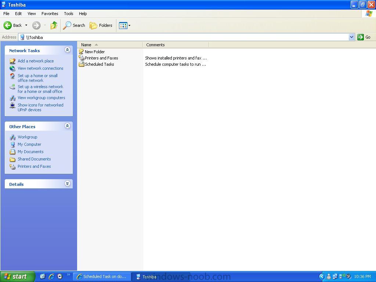Open the File menu
This screenshot has height=282, width=376.
(x=6, y=14)
